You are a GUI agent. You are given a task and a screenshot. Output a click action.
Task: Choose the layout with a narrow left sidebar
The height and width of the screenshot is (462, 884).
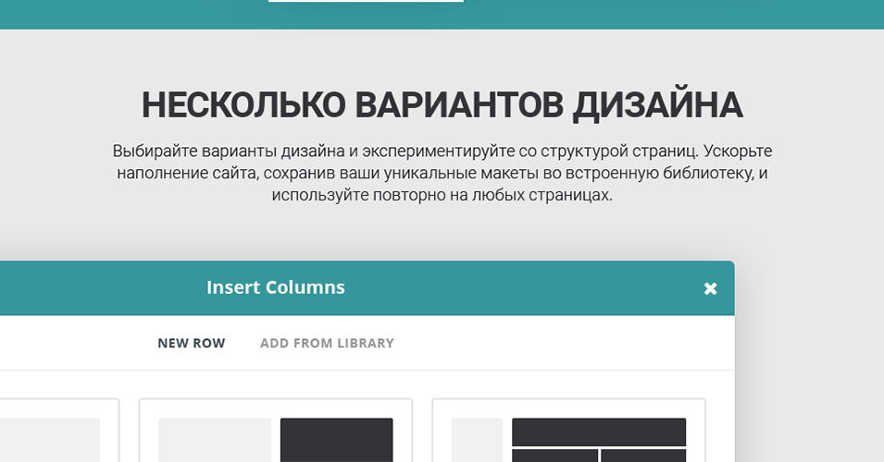tap(569, 431)
